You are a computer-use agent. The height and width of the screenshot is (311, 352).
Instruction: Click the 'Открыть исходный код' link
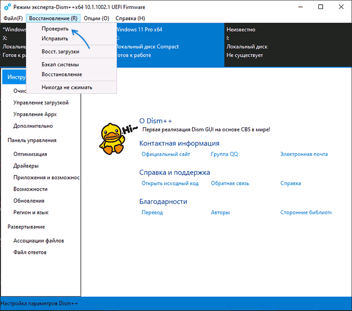pos(170,183)
